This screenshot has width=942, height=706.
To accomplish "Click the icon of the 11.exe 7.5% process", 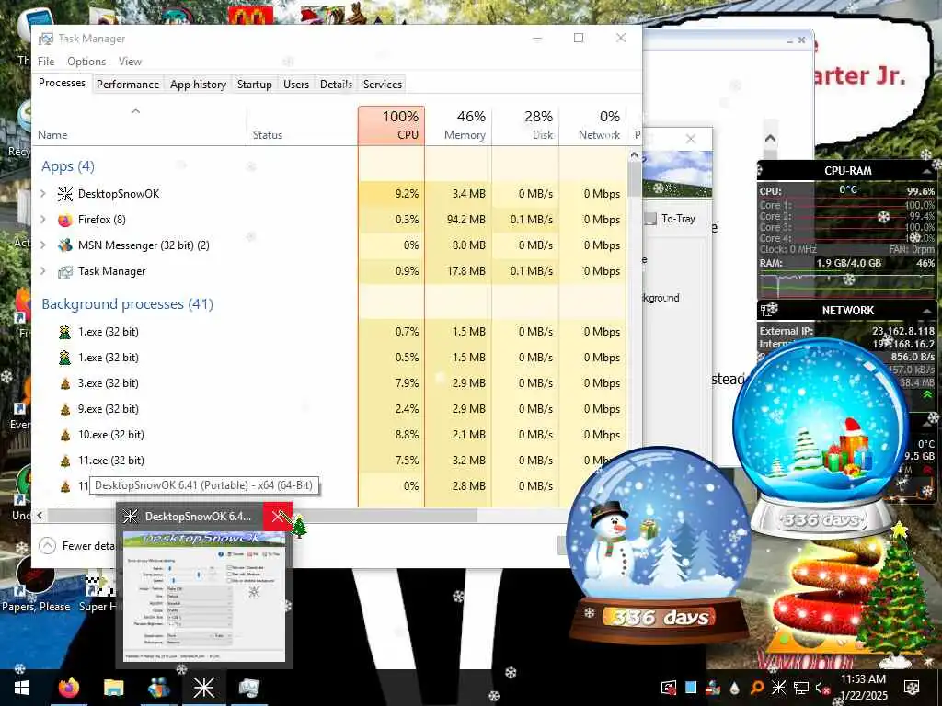I will point(65,461).
